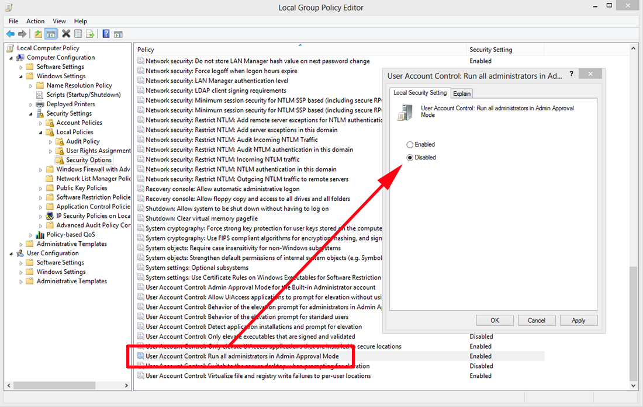Image resolution: width=643 pixels, height=407 pixels.
Task: Click the Show/Hide Action Pane toolbar icon
Action: coord(118,34)
